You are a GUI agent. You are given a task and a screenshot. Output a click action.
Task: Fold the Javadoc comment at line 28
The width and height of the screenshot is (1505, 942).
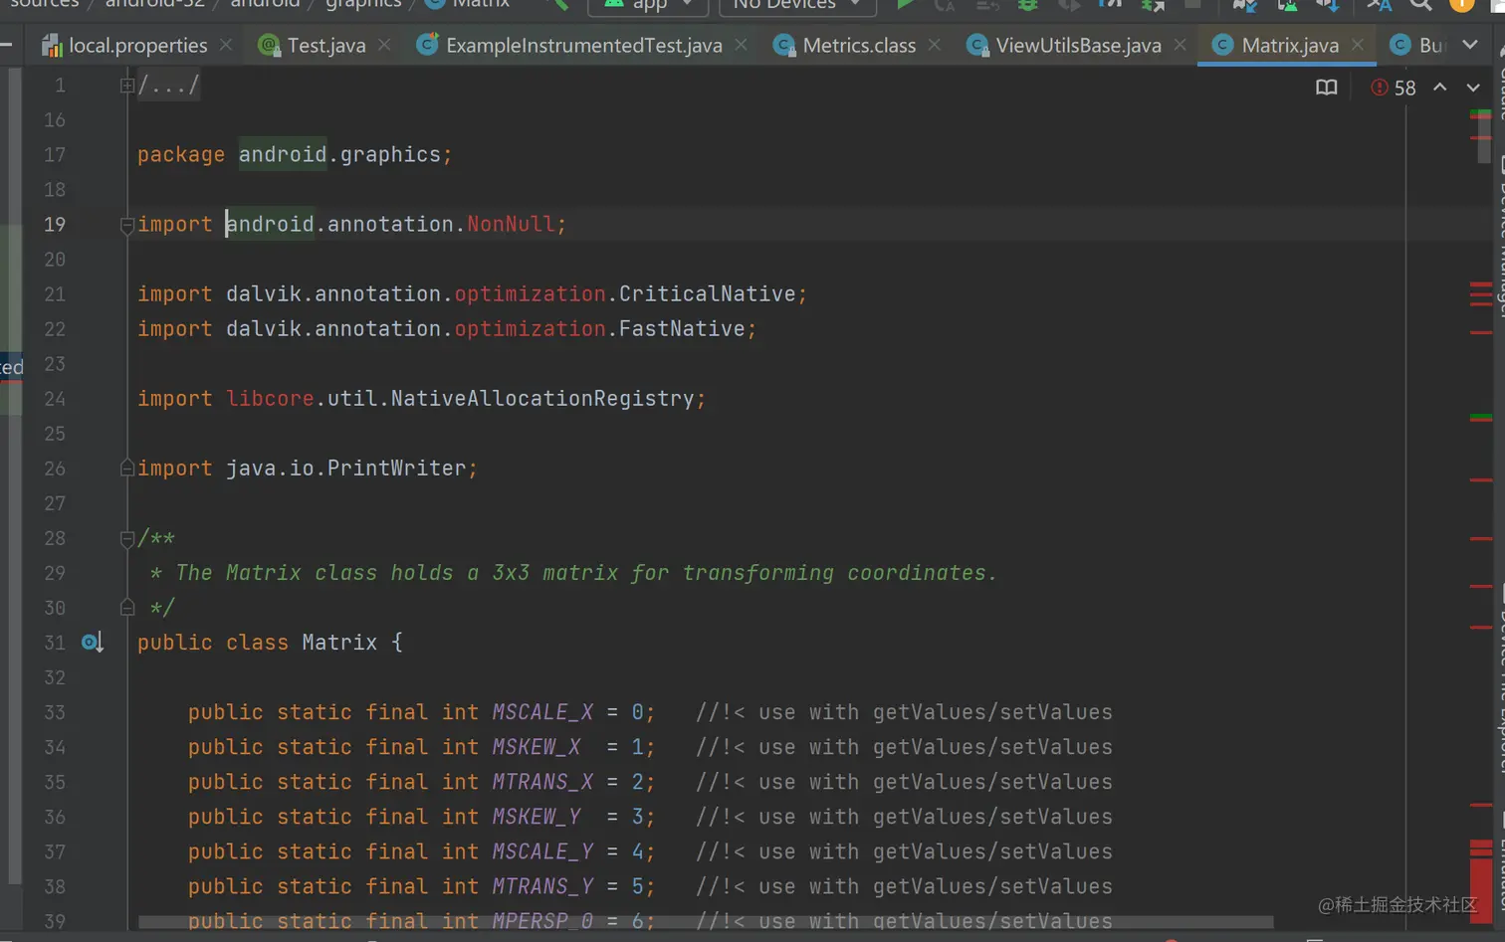click(126, 539)
